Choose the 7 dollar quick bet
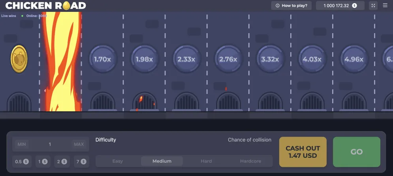 tap(81, 162)
